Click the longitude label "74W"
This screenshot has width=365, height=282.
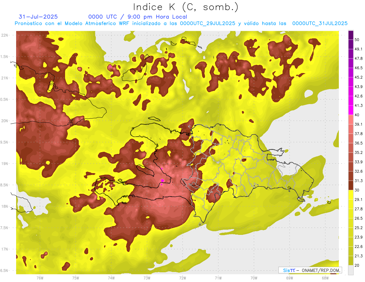click(111, 278)
